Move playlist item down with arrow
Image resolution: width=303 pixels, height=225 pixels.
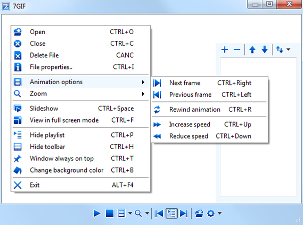pos(264,49)
